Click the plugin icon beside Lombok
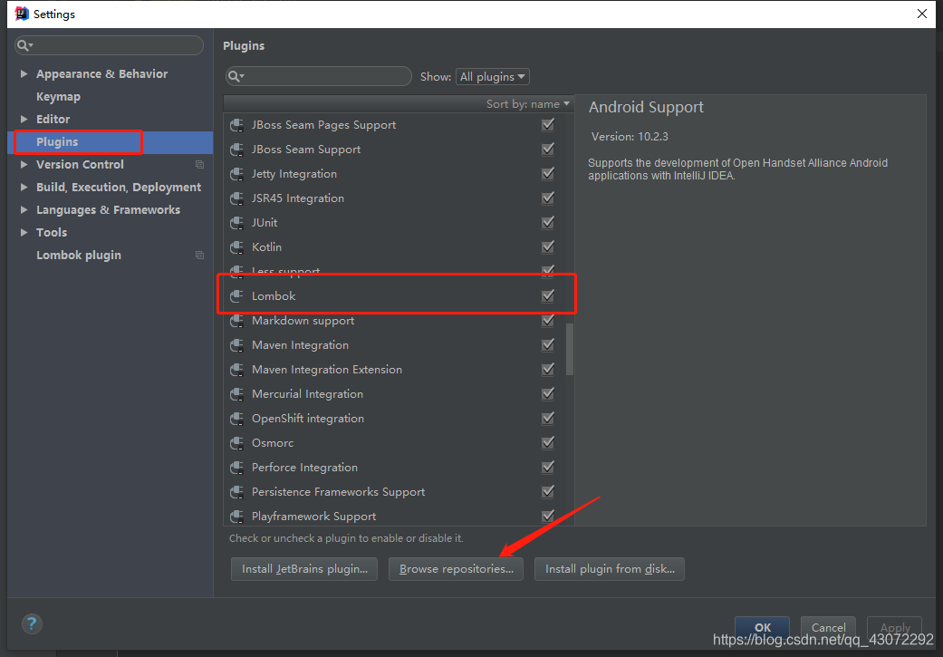The image size is (943, 657). (x=237, y=296)
